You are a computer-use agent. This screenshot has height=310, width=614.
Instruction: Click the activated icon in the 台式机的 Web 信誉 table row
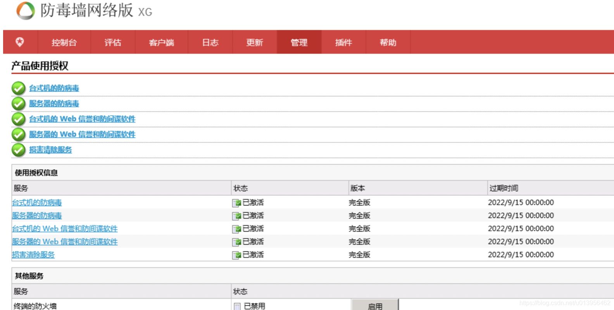click(236, 229)
